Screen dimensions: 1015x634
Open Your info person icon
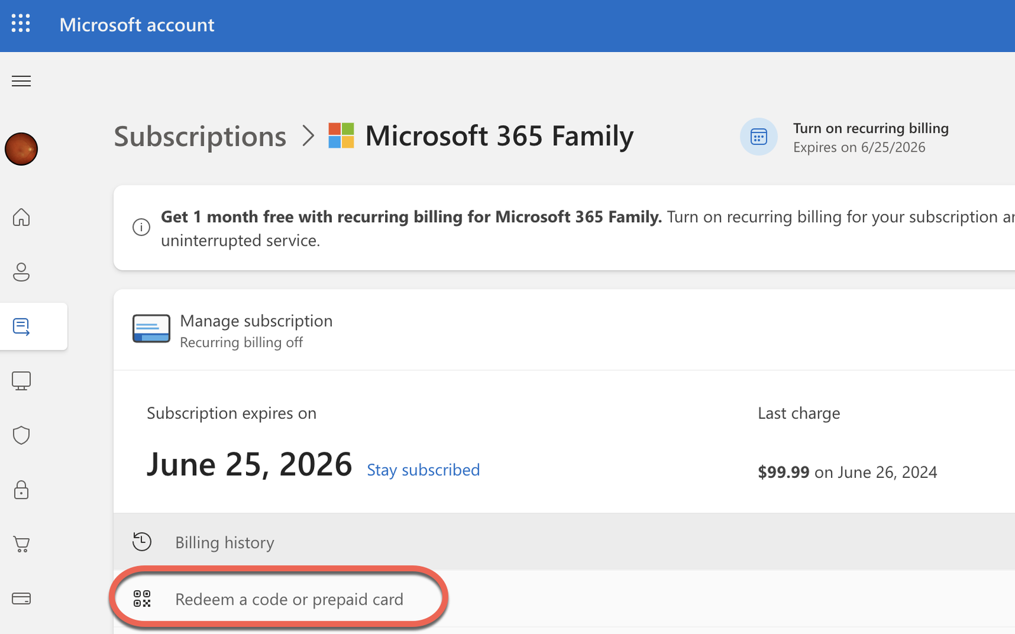(22, 272)
